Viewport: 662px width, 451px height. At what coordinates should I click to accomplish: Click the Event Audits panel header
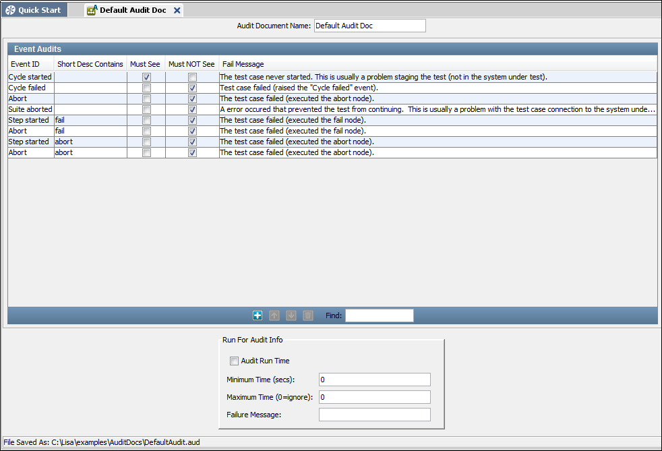pos(333,49)
